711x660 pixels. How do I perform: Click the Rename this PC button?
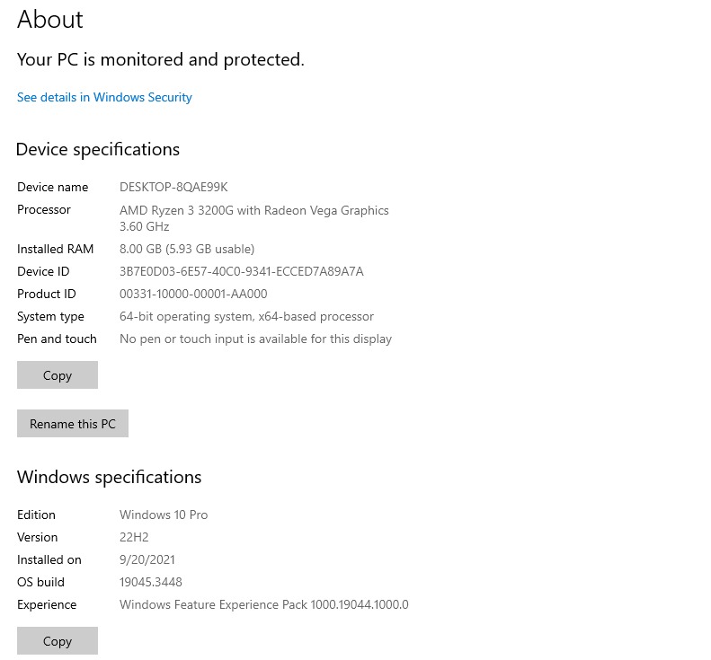[72, 424]
